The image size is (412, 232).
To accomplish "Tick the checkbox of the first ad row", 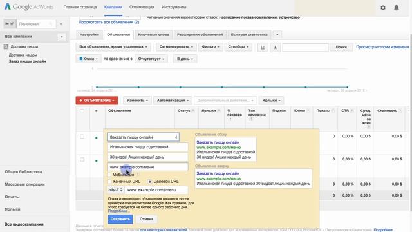I will click(x=82, y=137).
